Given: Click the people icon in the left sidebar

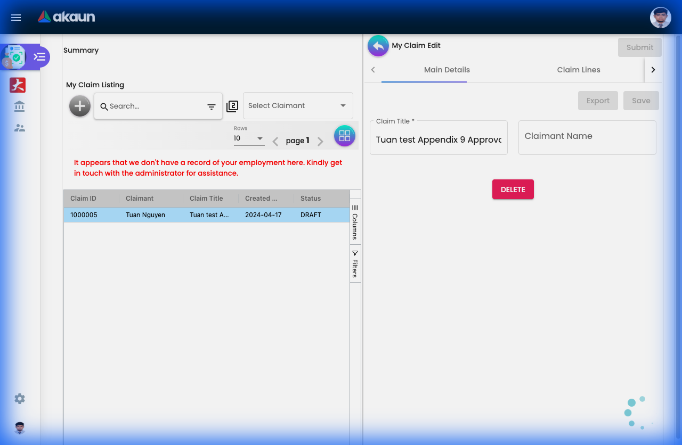Looking at the screenshot, I should click(x=19, y=128).
